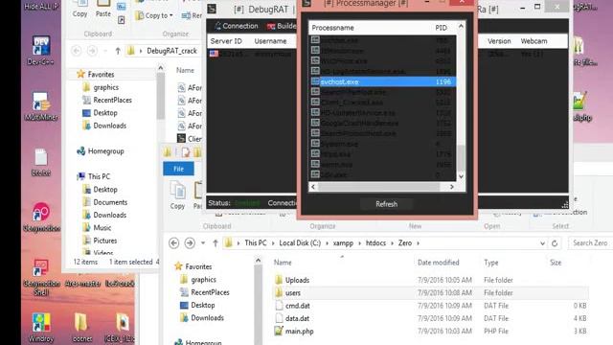Sort by Size column in Zero window
Image resolution: width=613 pixels, height=345 pixels.
coord(556,263)
